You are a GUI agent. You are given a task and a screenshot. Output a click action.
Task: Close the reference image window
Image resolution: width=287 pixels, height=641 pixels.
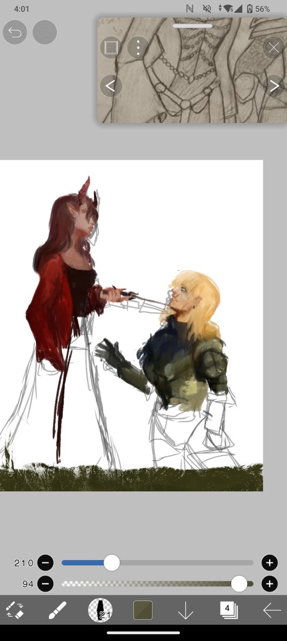tap(274, 48)
